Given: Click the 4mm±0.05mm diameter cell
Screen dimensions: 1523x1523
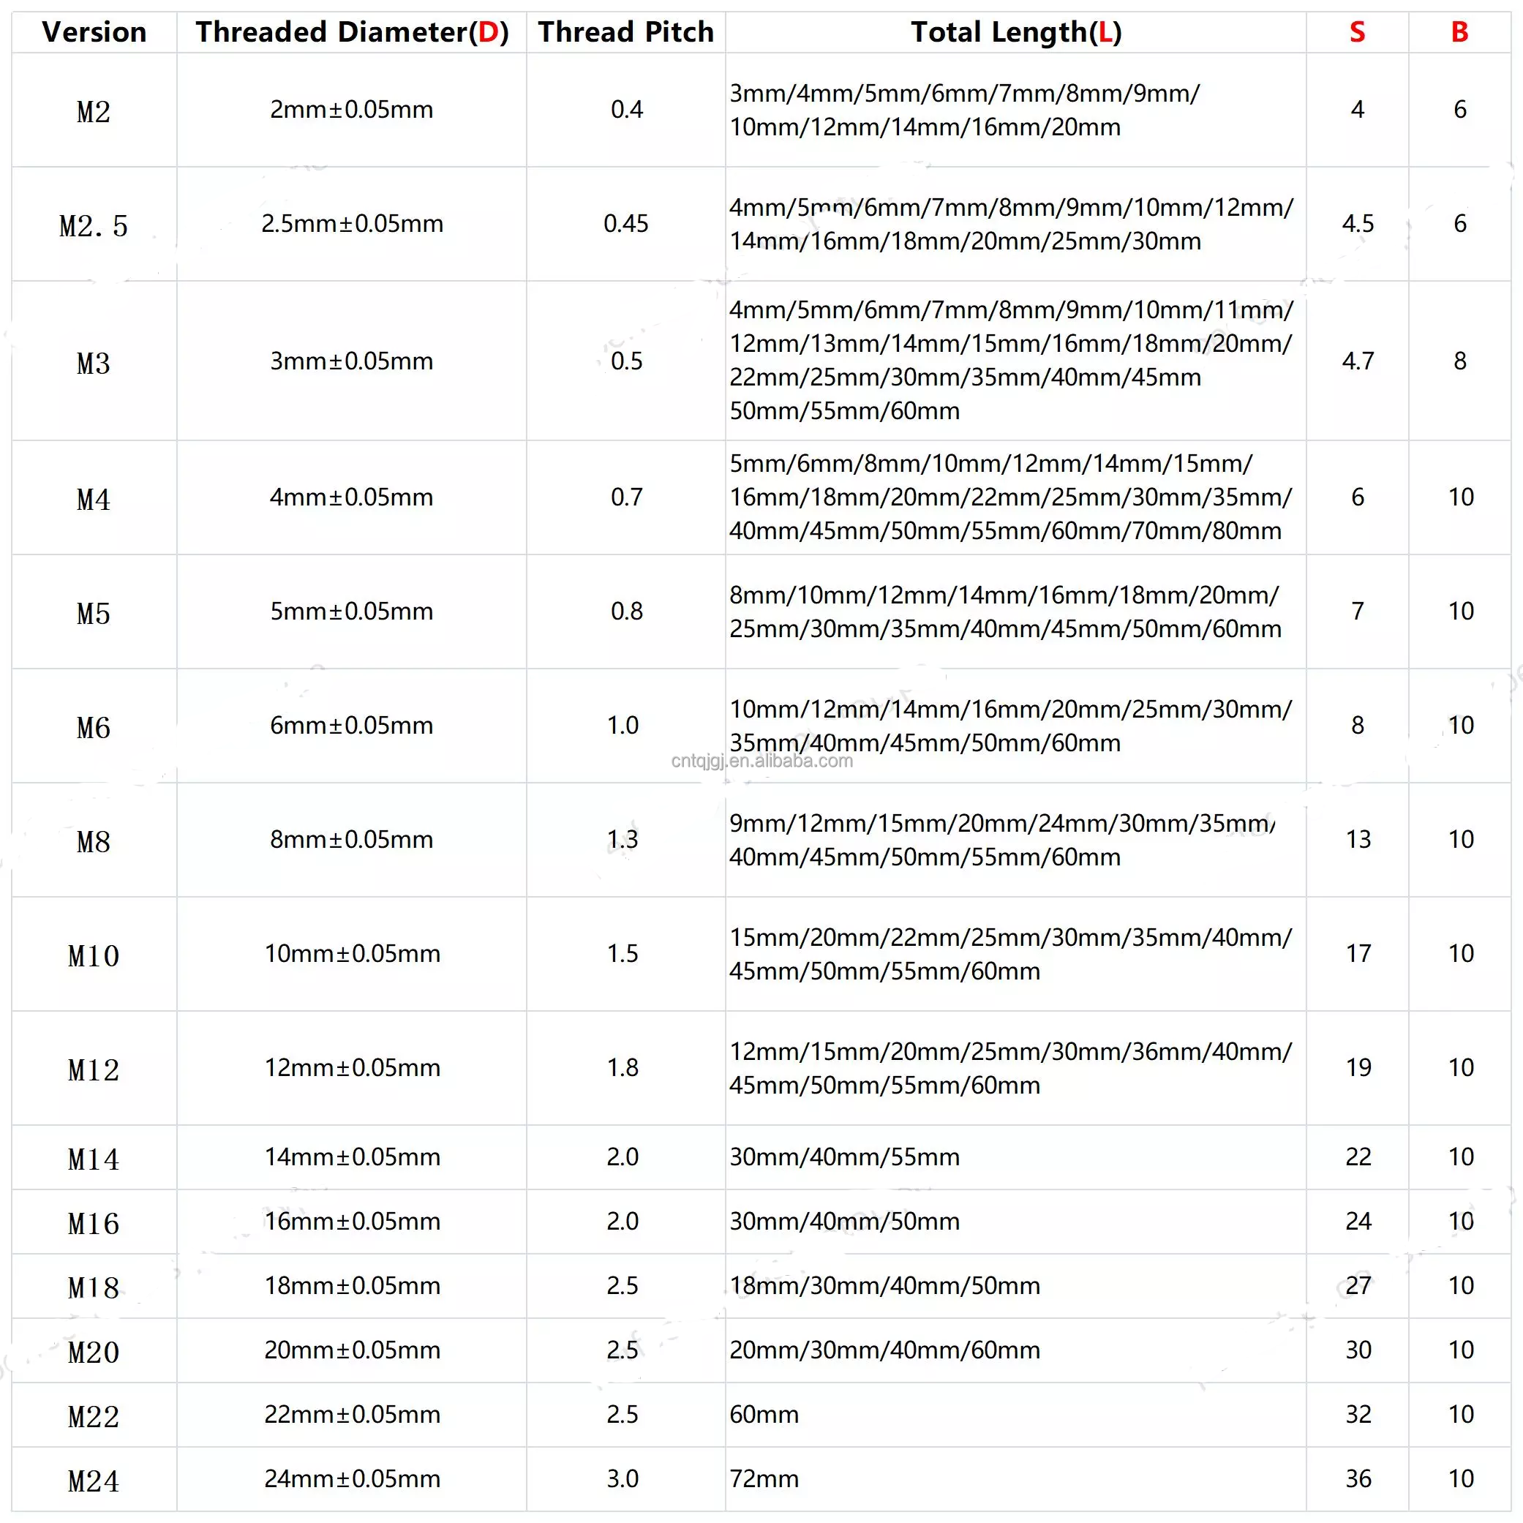Looking at the screenshot, I should [352, 497].
